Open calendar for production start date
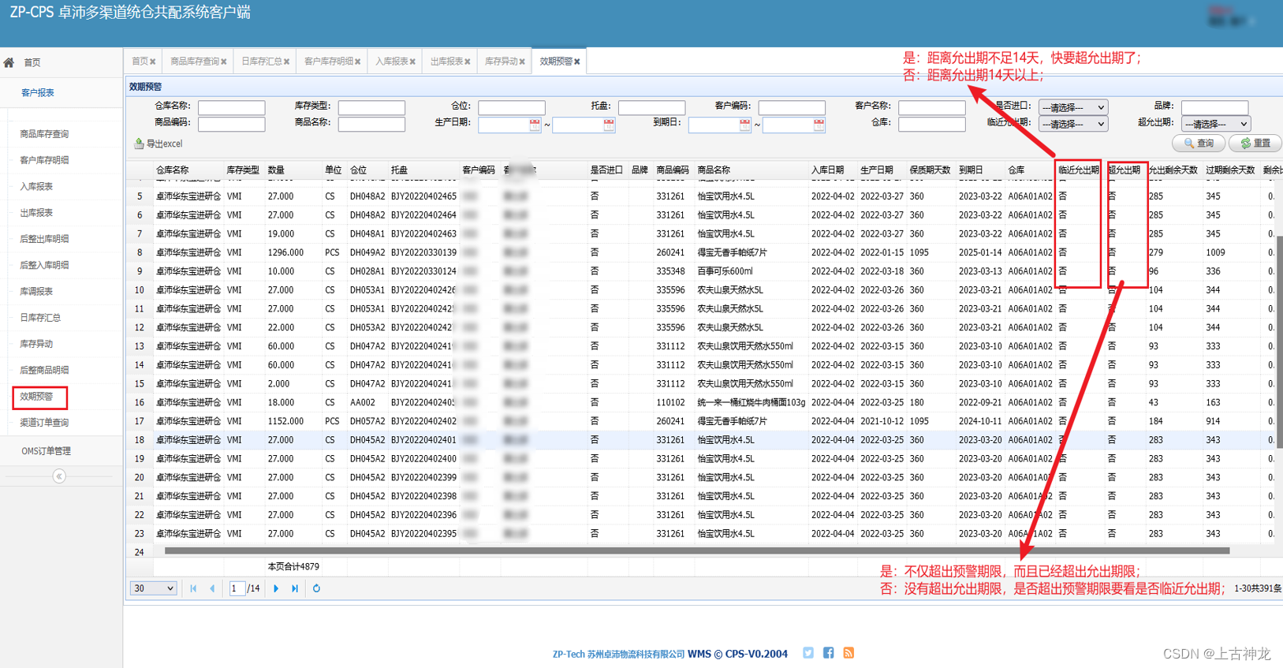 (x=535, y=125)
